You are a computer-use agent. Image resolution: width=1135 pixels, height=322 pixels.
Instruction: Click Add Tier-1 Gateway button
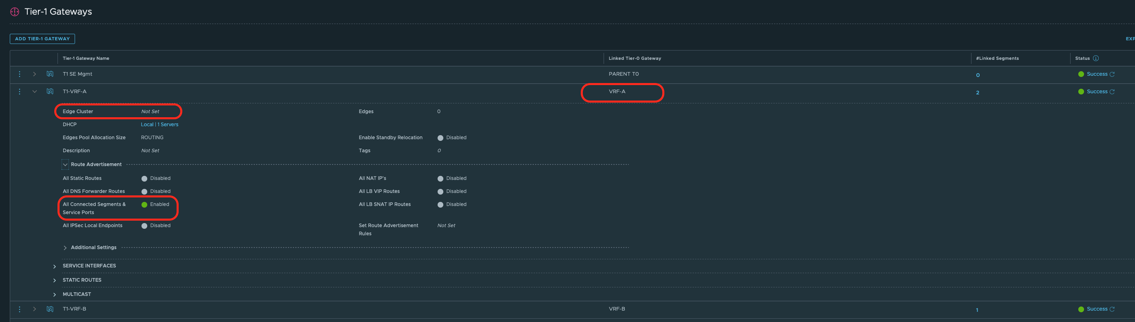click(x=42, y=39)
